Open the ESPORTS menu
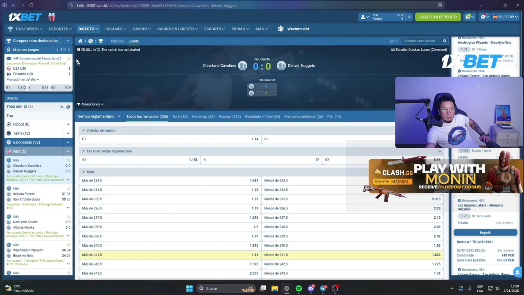This screenshot has height=295, width=524. pos(215,29)
